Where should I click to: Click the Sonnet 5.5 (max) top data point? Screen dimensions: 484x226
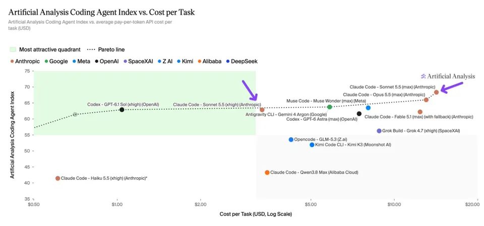[437, 92]
